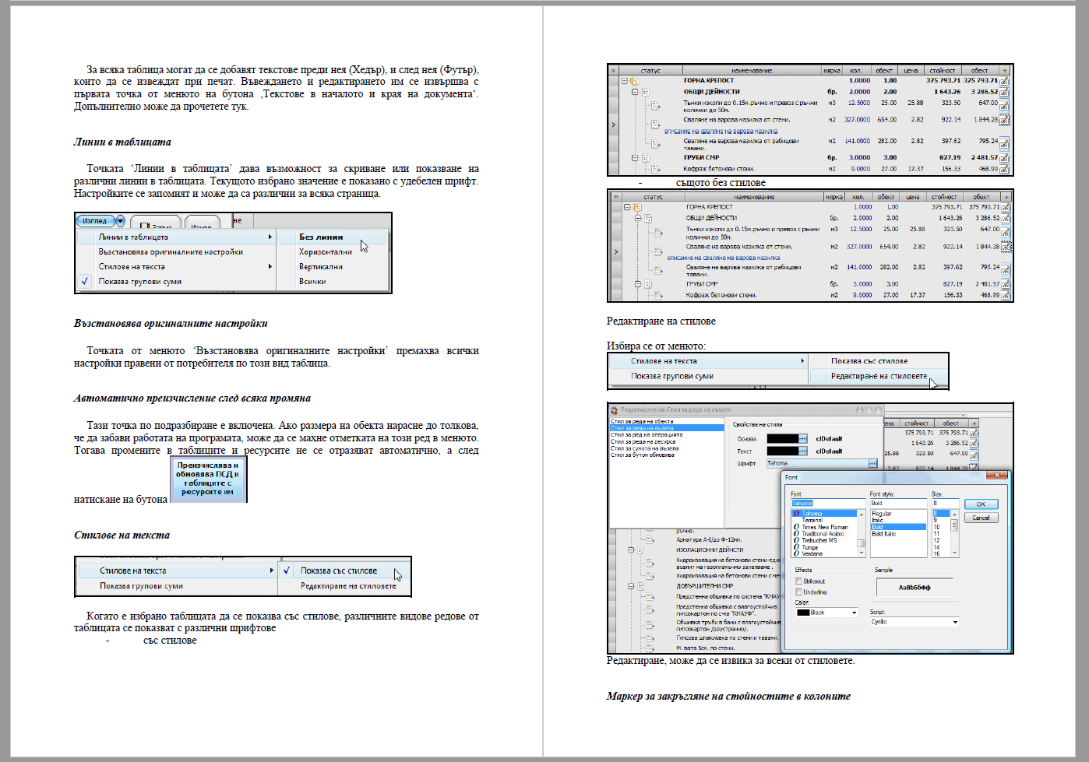Collapse unstyled ОБЩИ ДЕЙНОСТИ tree node
Screen dimensions: 1089x762
(x=637, y=219)
